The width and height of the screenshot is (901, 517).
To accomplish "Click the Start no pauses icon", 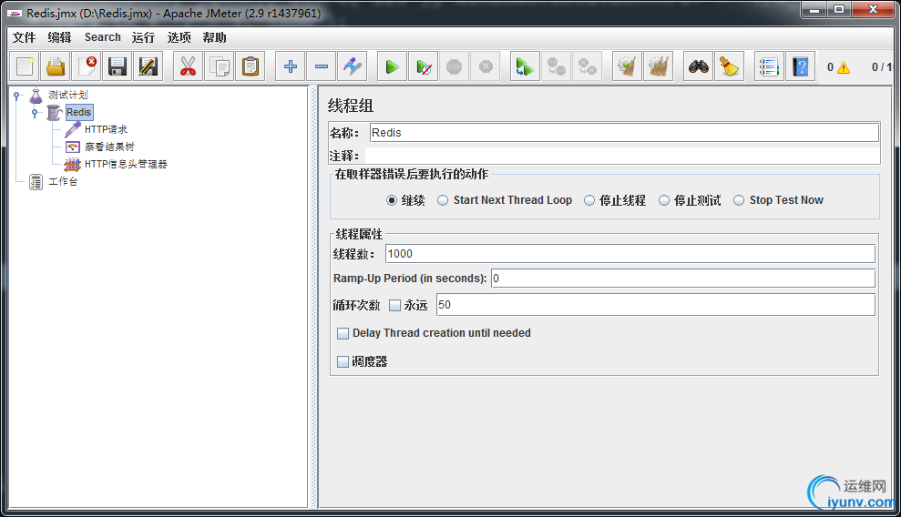I will point(424,66).
